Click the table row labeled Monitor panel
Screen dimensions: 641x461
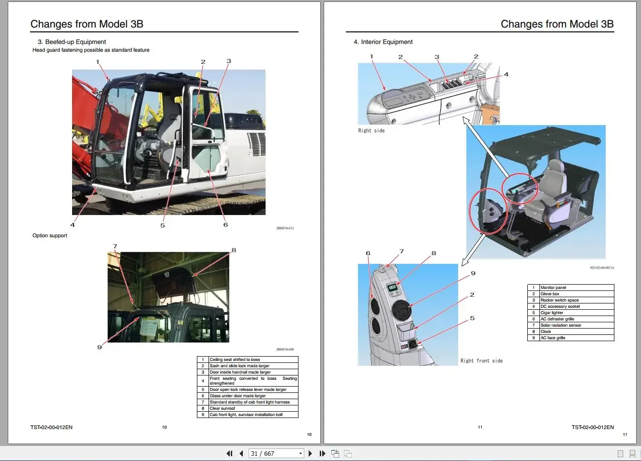571,287
